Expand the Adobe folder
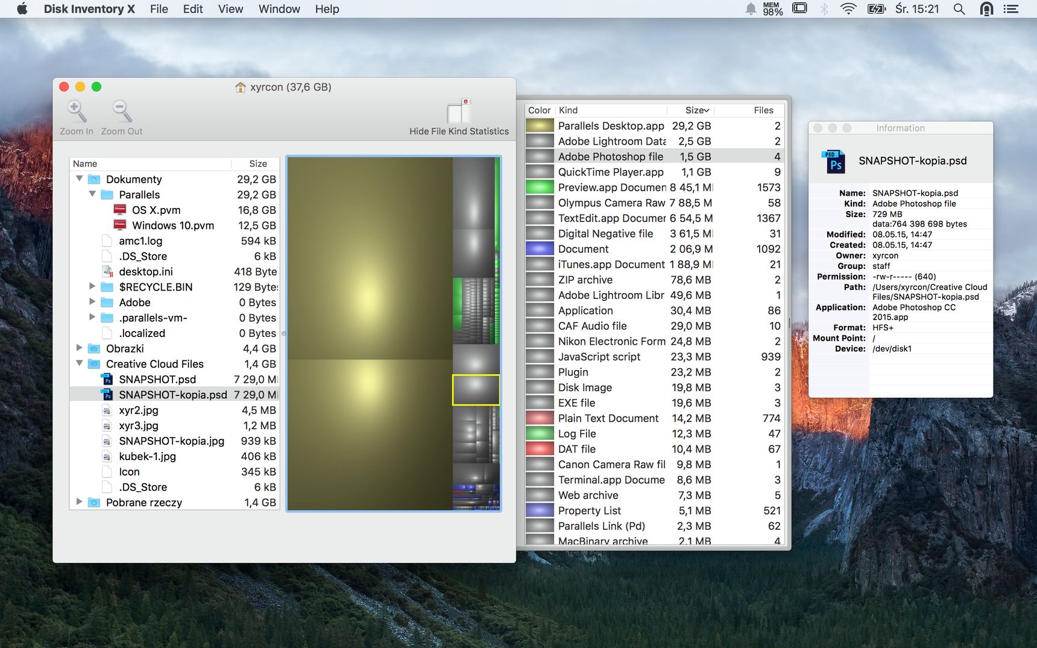The image size is (1037, 648). [x=92, y=301]
